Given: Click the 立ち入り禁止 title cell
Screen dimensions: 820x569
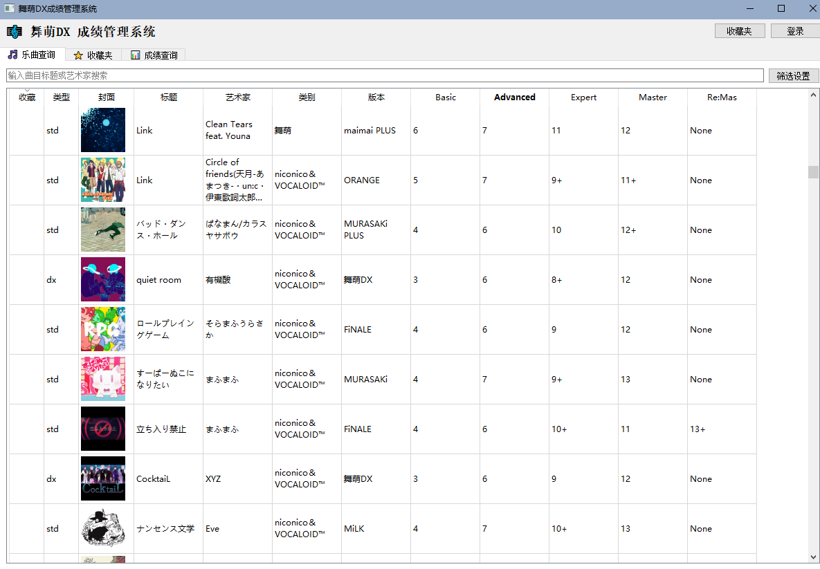Looking at the screenshot, I should coord(168,429).
